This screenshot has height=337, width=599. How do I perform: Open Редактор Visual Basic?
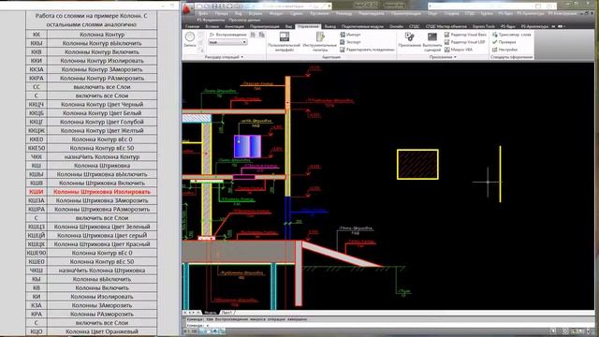pyautogui.click(x=465, y=35)
